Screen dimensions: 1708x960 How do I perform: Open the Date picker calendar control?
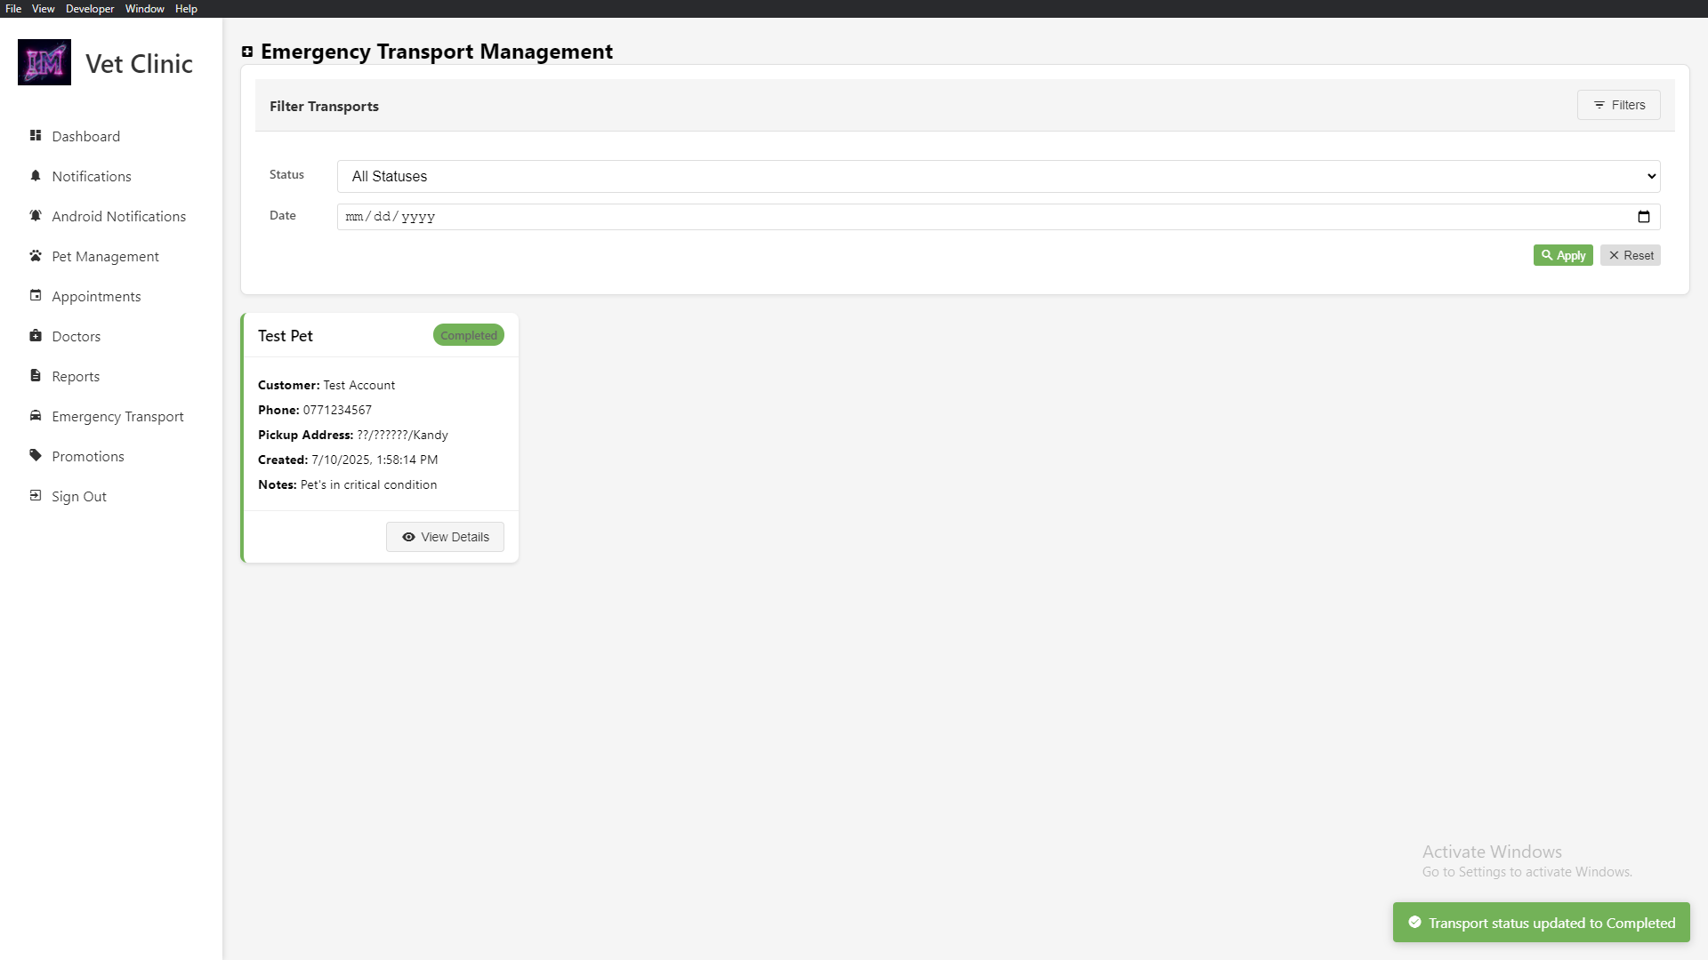tap(1643, 216)
